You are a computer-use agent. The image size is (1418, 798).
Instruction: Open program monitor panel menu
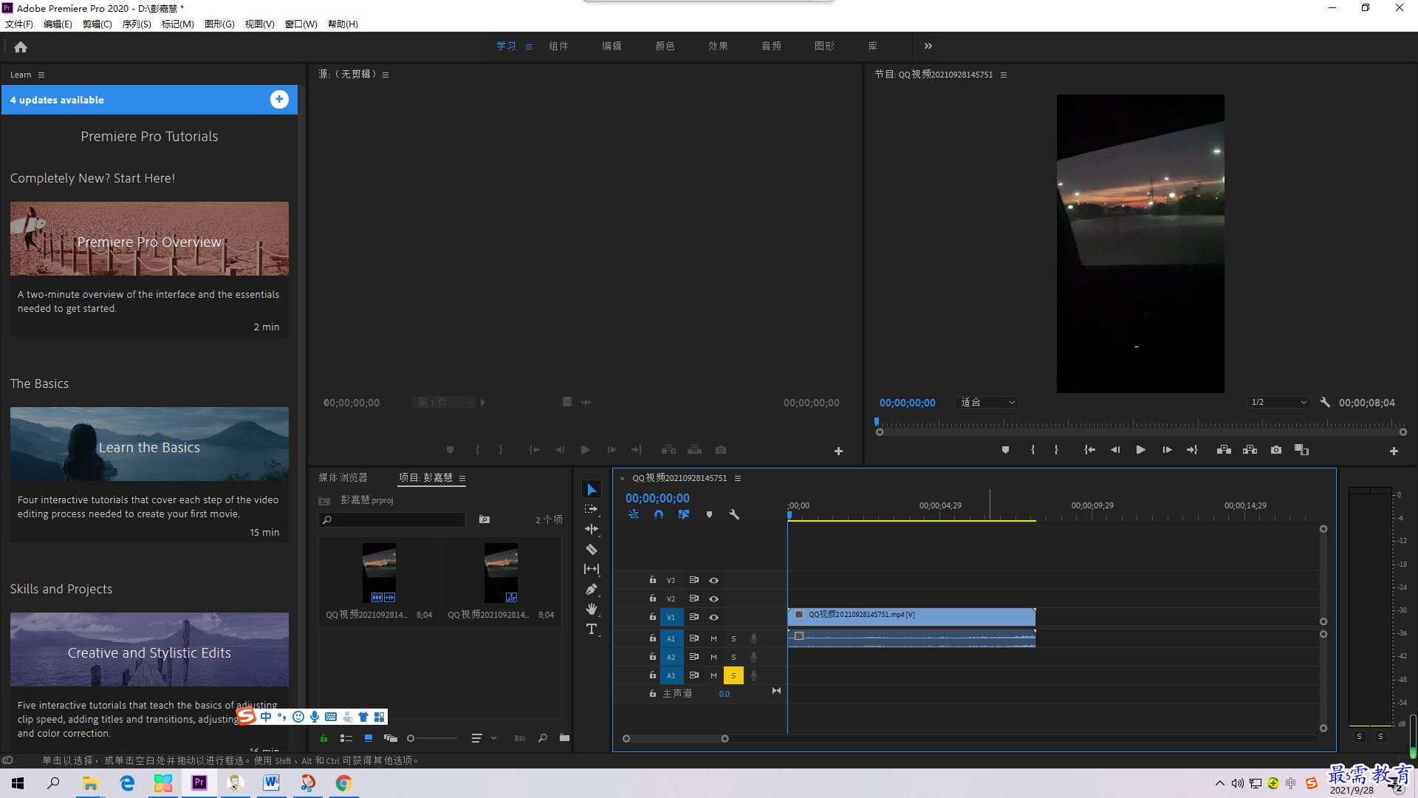pyautogui.click(x=1004, y=75)
